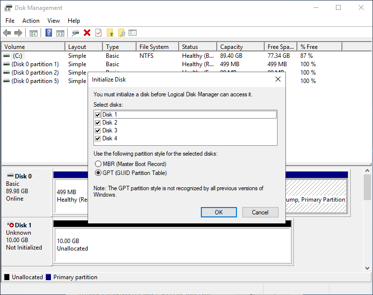Click the red X Delete toolbar icon
This screenshot has height=295, width=373.
click(x=87, y=33)
